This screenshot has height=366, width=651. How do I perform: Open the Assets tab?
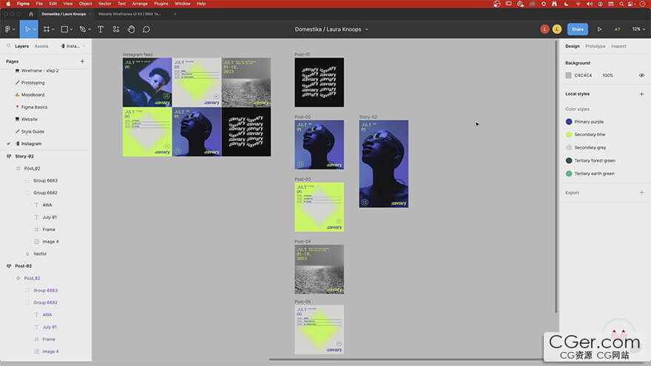click(41, 46)
